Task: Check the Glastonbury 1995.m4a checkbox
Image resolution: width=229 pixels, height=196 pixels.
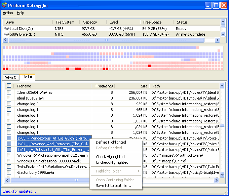Action: point(9,172)
